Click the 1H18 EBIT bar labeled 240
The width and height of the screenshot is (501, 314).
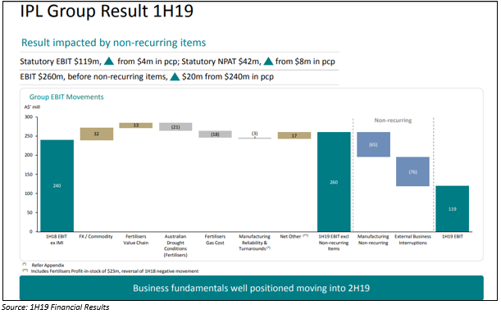57,185
